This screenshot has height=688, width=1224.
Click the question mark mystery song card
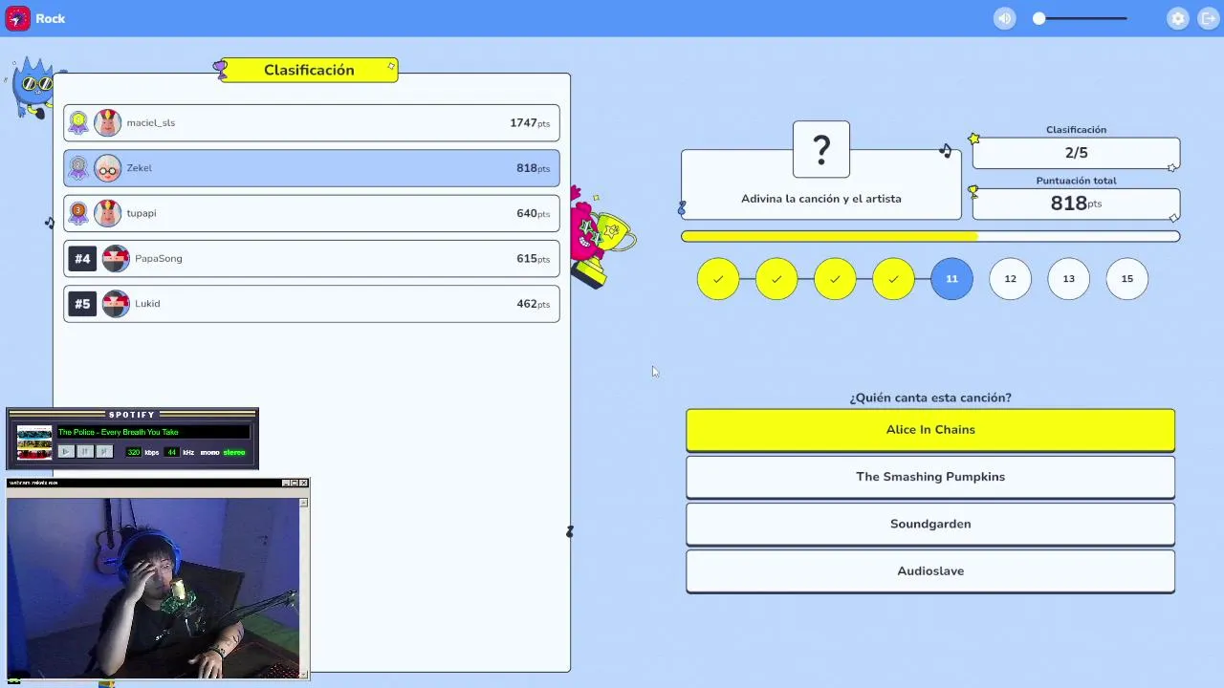tap(821, 149)
